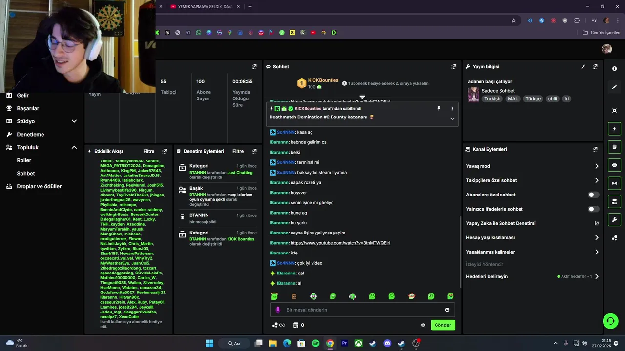Expand the pinned message with the chevron
The height and width of the screenshot is (351, 625).
click(x=452, y=118)
